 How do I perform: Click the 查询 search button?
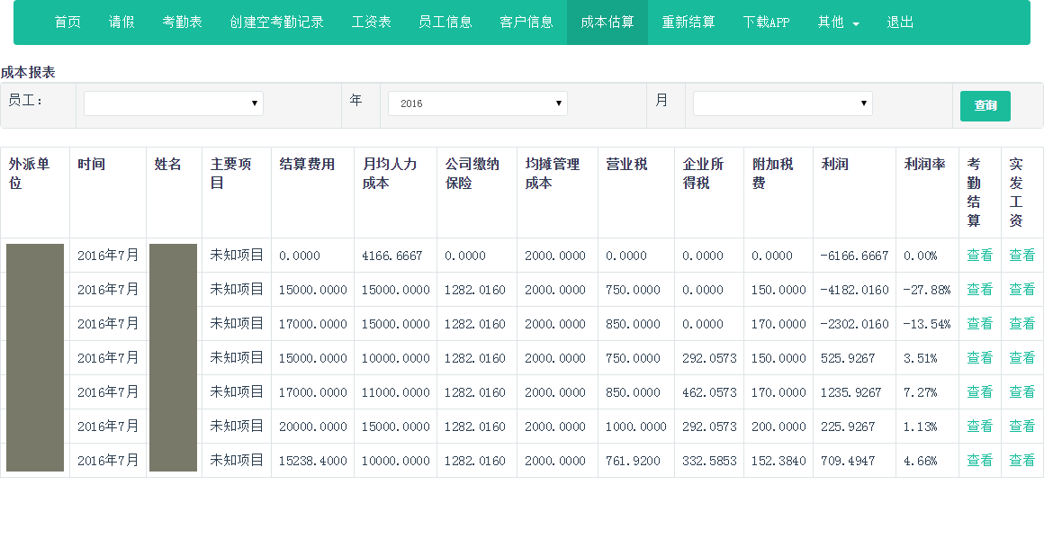click(x=985, y=106)
